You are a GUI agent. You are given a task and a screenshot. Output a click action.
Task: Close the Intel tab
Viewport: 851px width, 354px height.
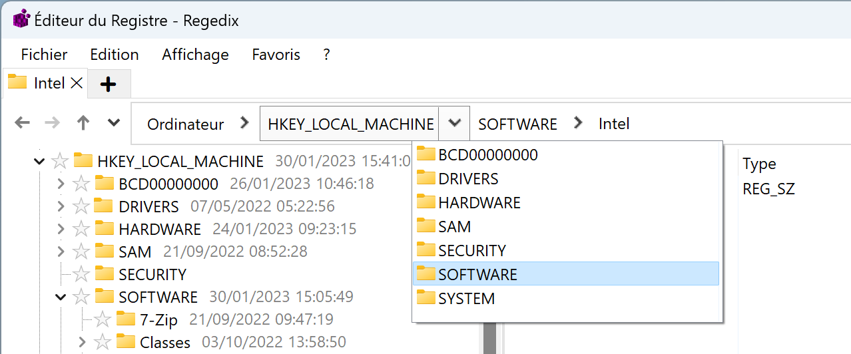pos(77,83)
